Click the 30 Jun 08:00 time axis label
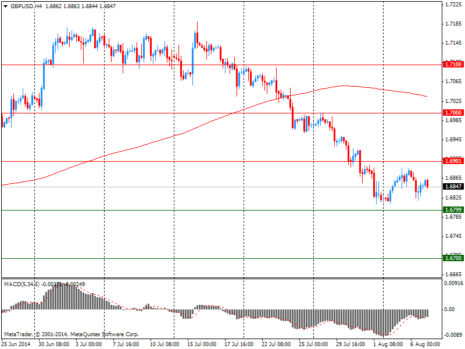This screenshot has width=465, height=349. tap(54, 344)
